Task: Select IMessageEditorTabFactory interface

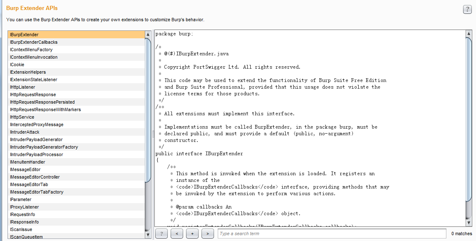Action: click(x=76, y=192)
